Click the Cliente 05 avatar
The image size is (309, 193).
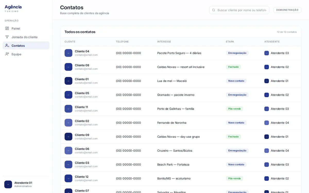point(68,95)
